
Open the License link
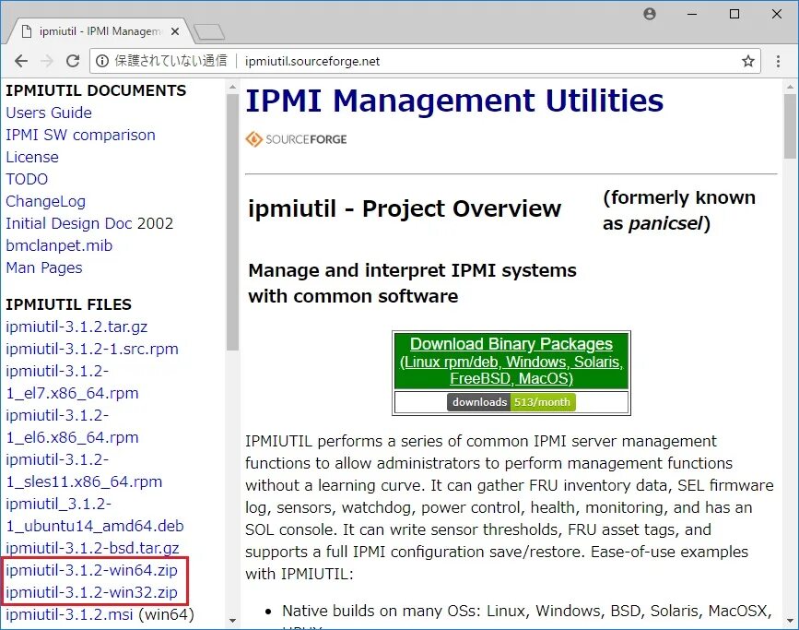coord(32,157)
